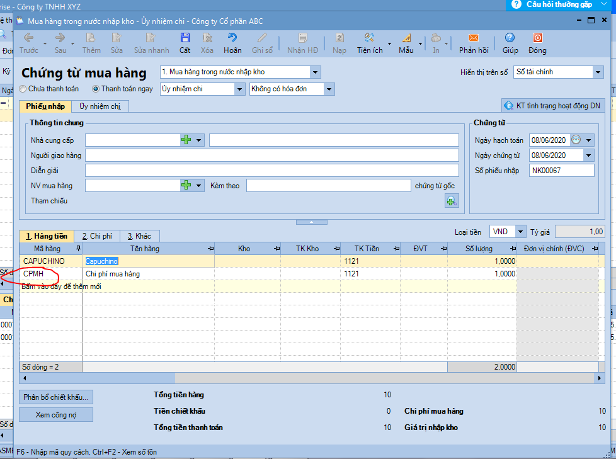Click Xem công nợ button

[x=56, y=415]
